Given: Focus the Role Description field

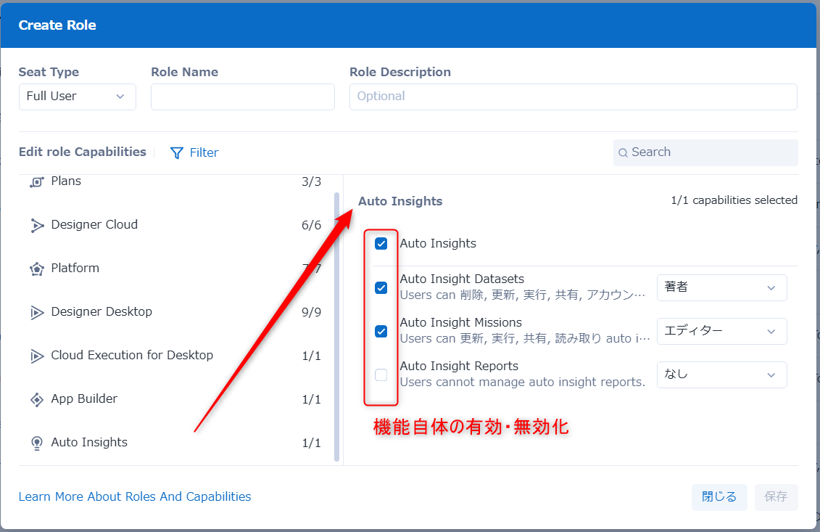Looking at the screenshot, I should (x=573, y=97).
